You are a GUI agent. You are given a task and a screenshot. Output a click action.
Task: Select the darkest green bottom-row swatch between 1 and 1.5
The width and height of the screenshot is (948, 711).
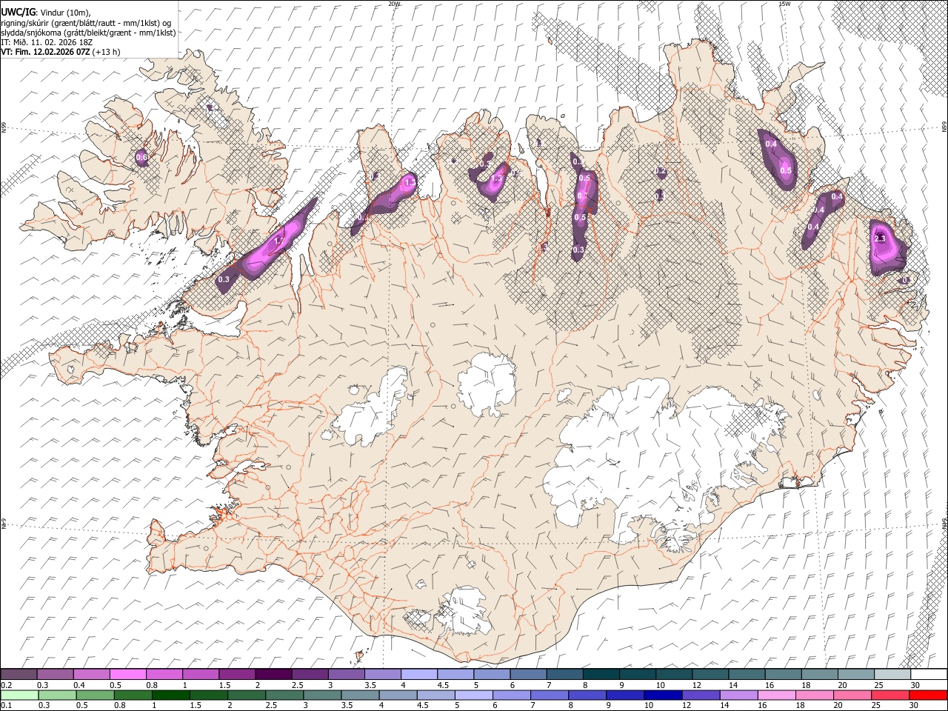point(170,695)
